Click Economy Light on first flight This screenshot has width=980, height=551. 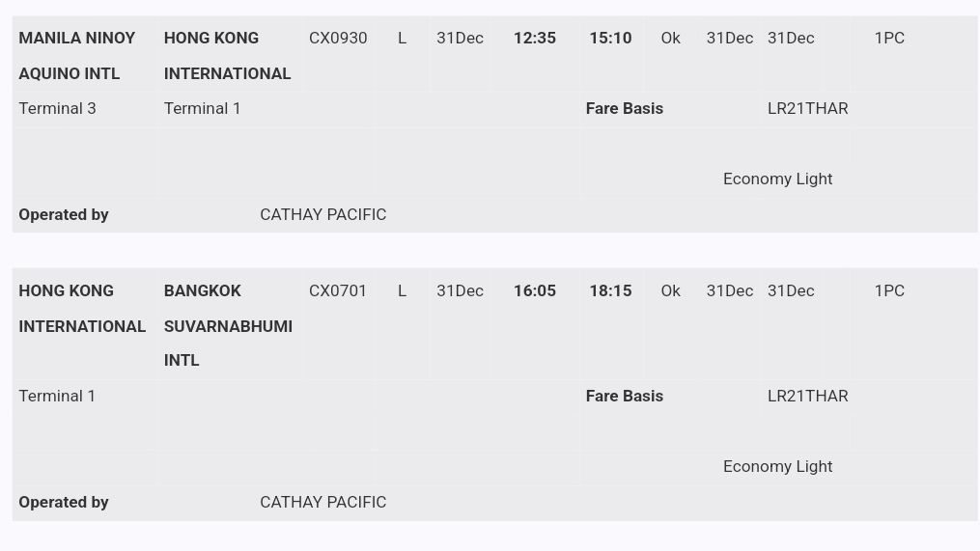777,179
